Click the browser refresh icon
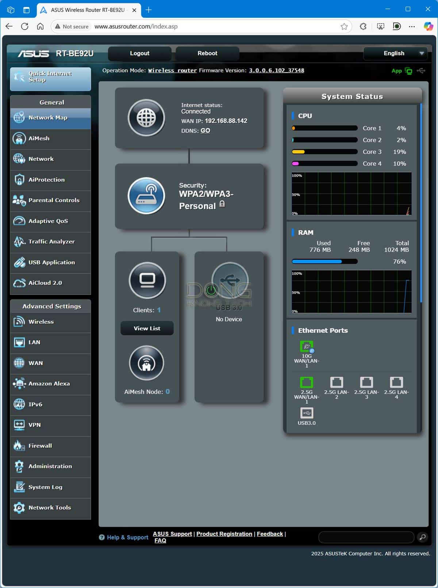 point(25,26)
